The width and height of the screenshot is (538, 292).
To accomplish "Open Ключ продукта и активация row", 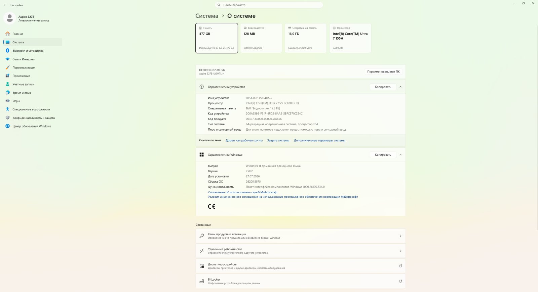I will 301,236.
